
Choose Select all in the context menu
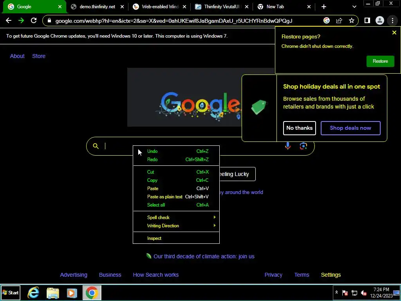pyautogui.click(x=176, y=205)
